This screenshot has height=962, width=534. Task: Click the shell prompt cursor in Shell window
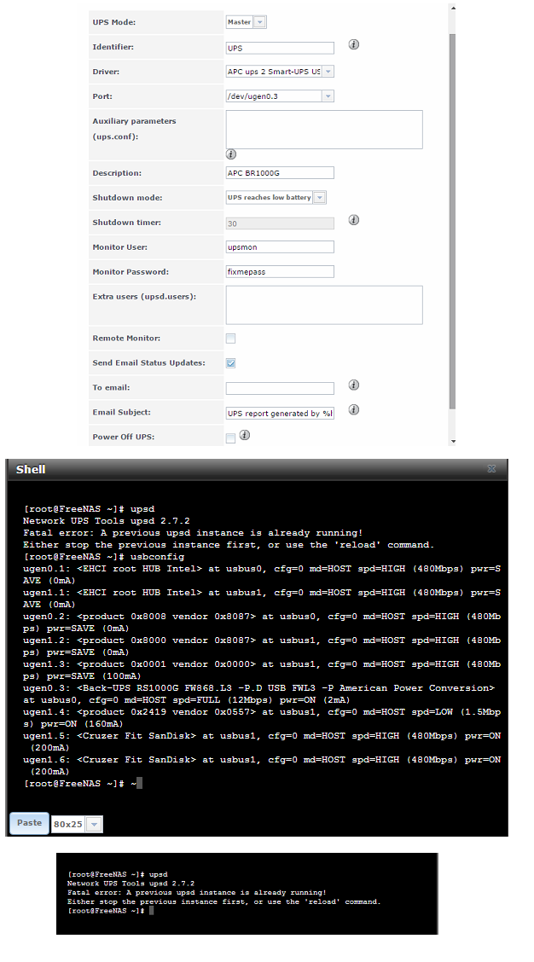(139, 784)
